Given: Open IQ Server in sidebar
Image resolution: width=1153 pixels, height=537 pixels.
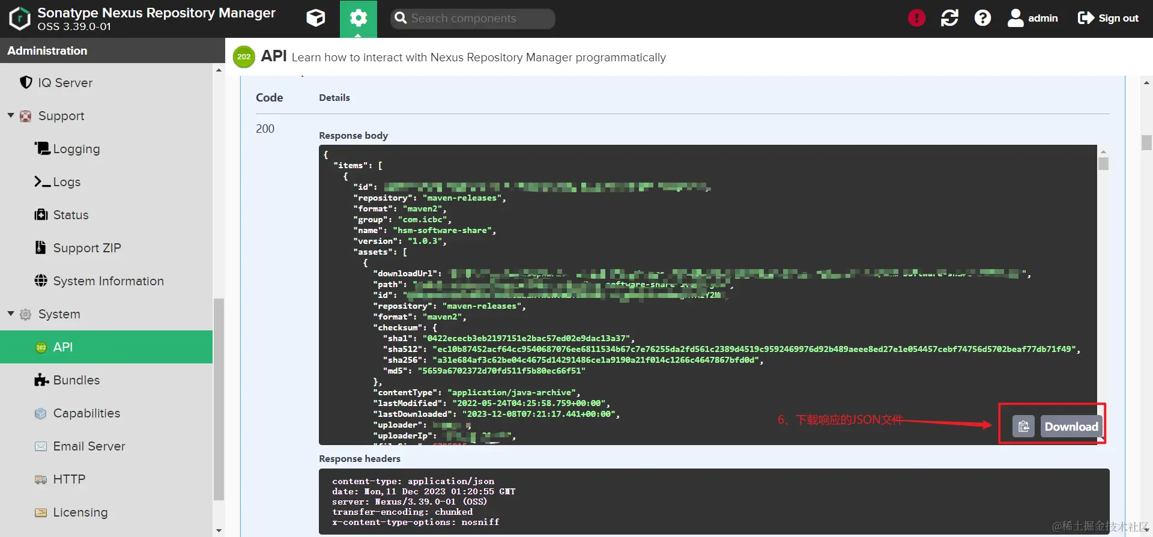Looking at the screenshot, I should [x=65, y=82].
